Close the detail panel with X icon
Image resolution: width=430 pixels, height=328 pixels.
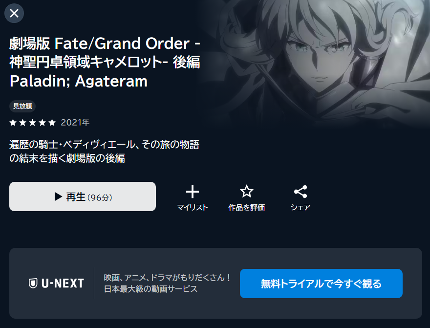click(x=14, y=13)
